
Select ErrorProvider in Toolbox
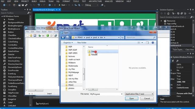click(13, 71)
